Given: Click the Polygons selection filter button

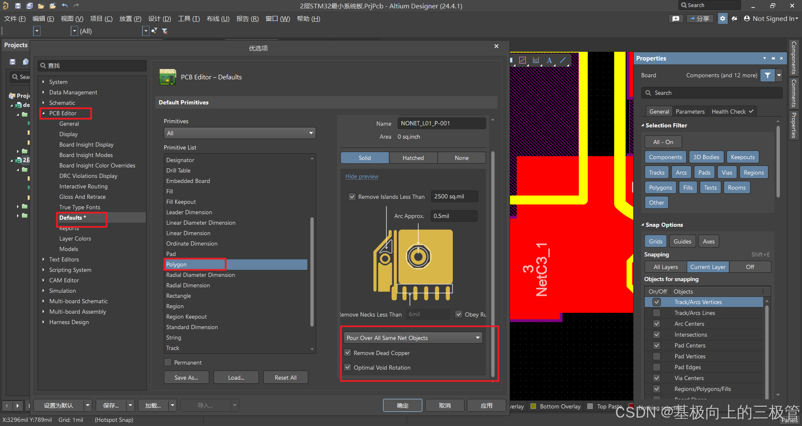Looking at the screenshot, I should pos(660,188).
